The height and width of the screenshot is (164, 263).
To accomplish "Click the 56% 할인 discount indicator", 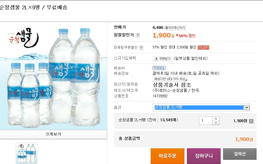I will point(186,36).
